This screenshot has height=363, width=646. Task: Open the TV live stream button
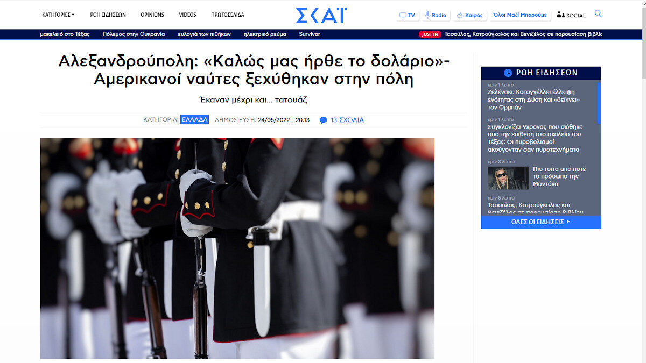(x=408, y=15)
